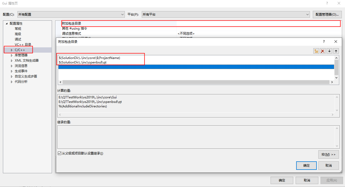Click the vertical scrollbar of the include list

pos(336,67)
